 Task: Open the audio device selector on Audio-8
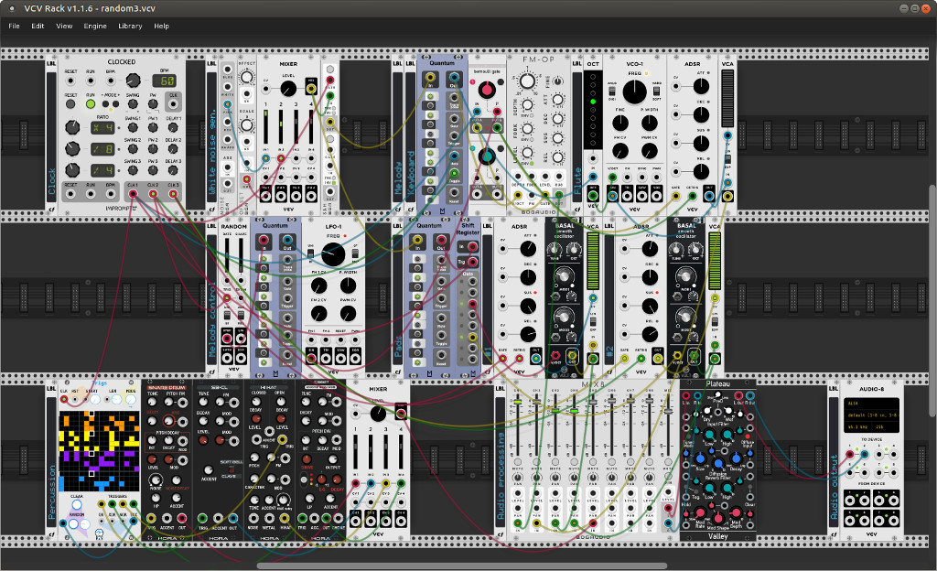point(871,415)
